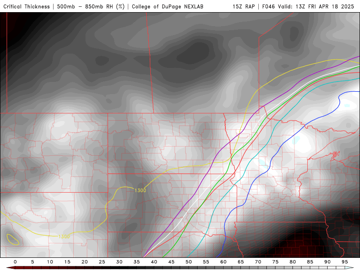This screenshot has height=270, width=360.
Task: Click the "25" colorbar tick label
Action: [x=102, y=262]
